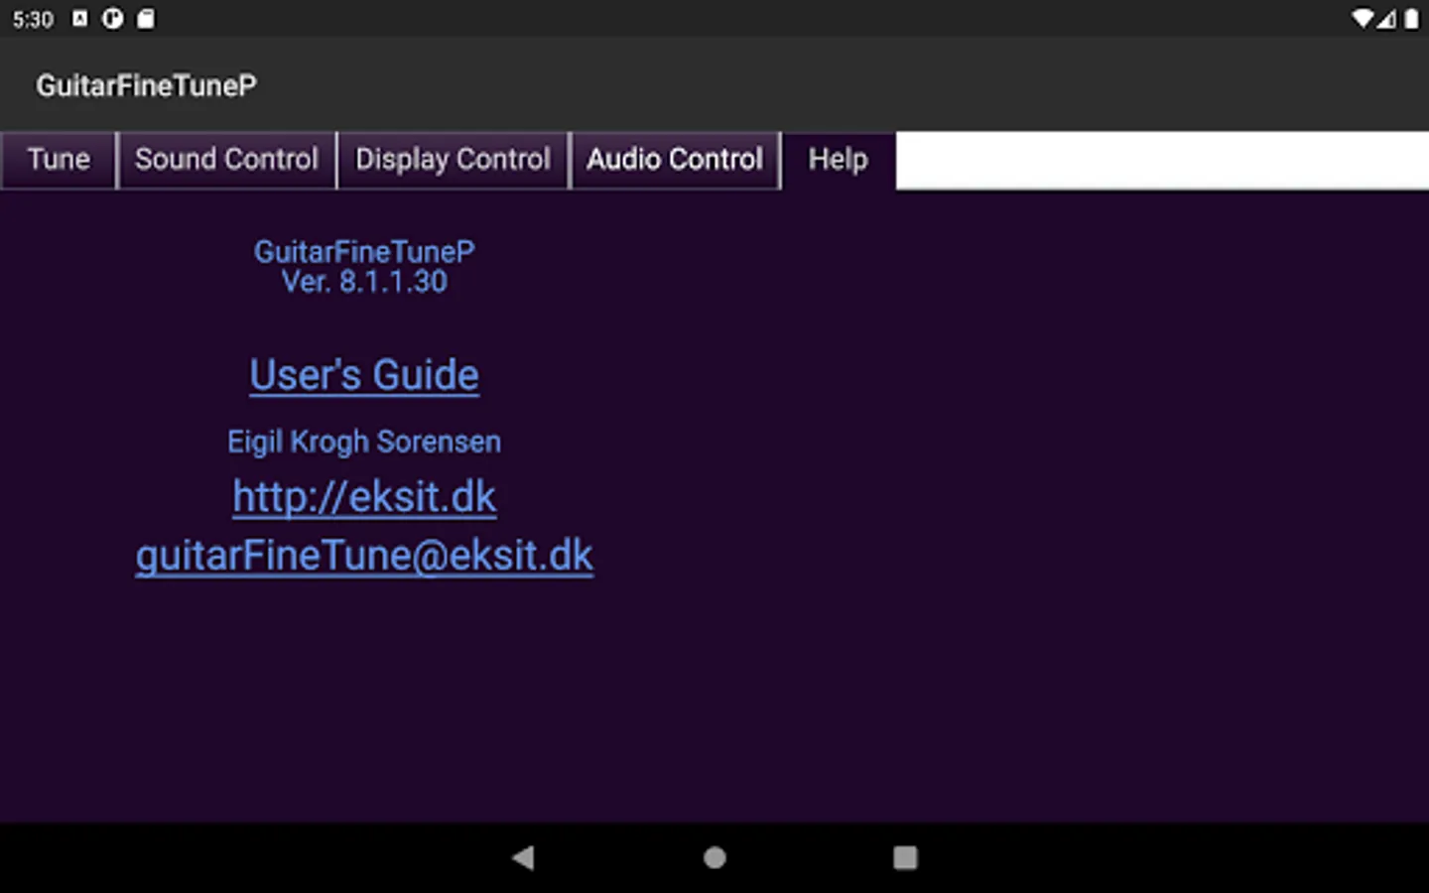The height and width of the screenshot is (893, 1429).
Task: Open the User's Guide link
Action: click(364, 376)
